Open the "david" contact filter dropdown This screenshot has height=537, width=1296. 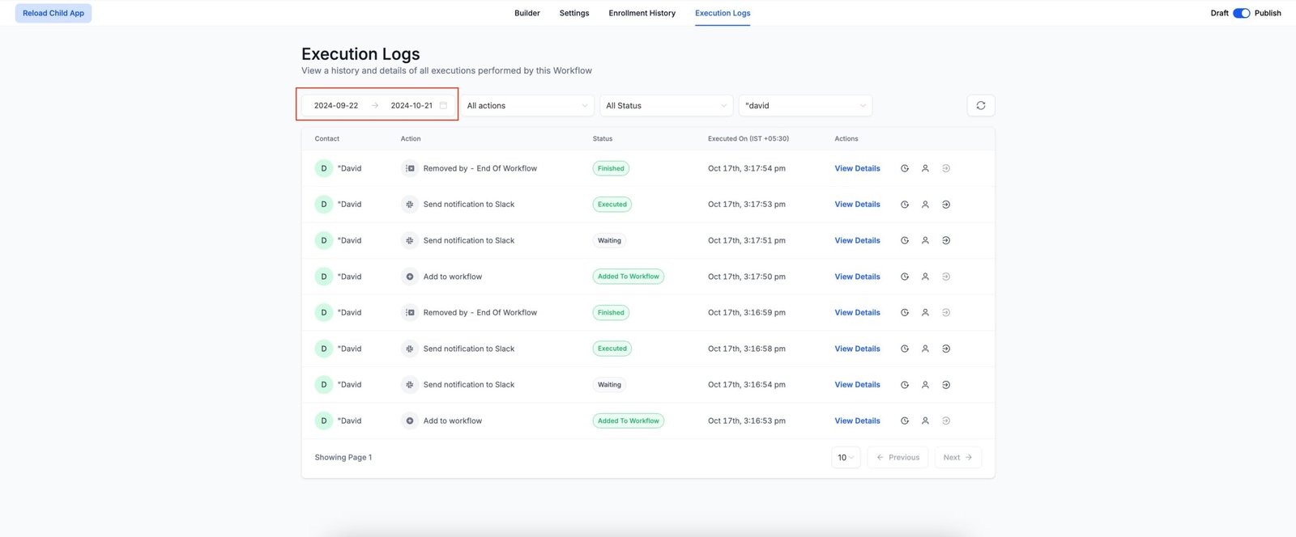805,106
